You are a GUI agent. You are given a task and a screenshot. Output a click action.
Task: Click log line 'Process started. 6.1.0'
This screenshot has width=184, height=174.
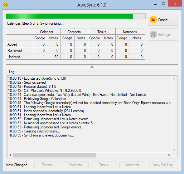(32, 87)
